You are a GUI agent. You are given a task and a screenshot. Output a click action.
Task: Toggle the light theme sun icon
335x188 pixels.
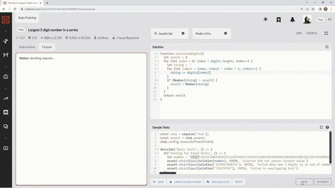[x=265, y=20]
